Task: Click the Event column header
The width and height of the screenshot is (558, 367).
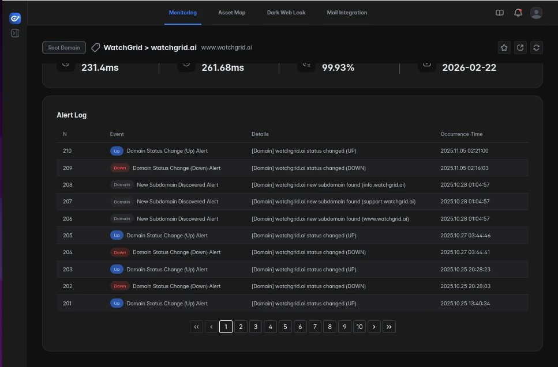Action: 117,134
